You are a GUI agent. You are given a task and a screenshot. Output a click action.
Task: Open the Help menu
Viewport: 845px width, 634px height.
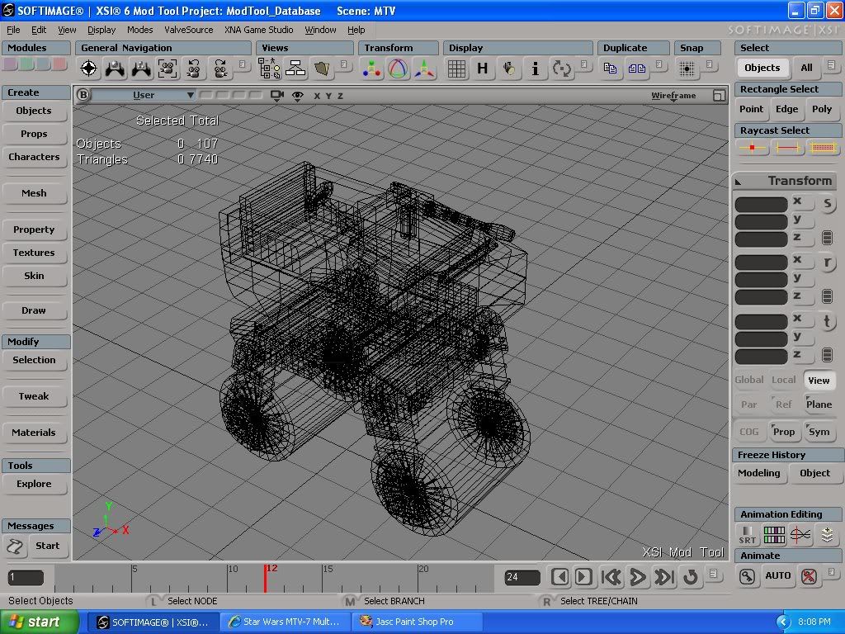click(x=356, y=30)
